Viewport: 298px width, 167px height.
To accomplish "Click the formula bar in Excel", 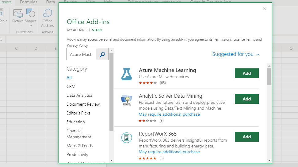I will (32, 40).
